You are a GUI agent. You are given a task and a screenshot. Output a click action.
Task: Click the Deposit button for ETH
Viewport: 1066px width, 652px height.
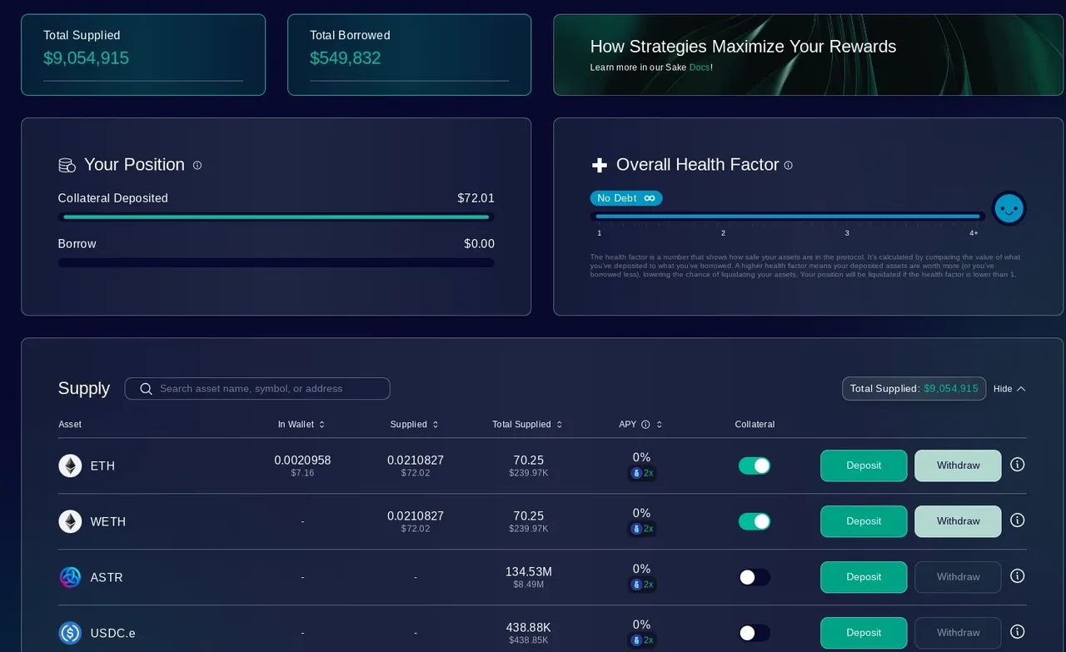864,465
